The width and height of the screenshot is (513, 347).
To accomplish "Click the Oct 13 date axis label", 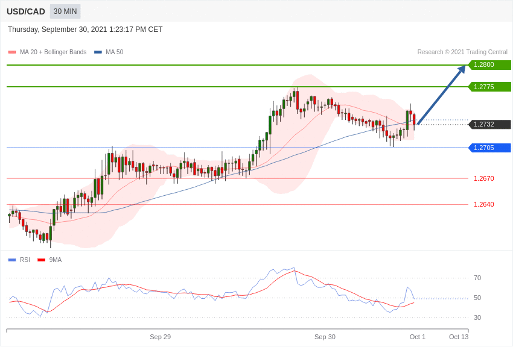I will coord(459,337).
